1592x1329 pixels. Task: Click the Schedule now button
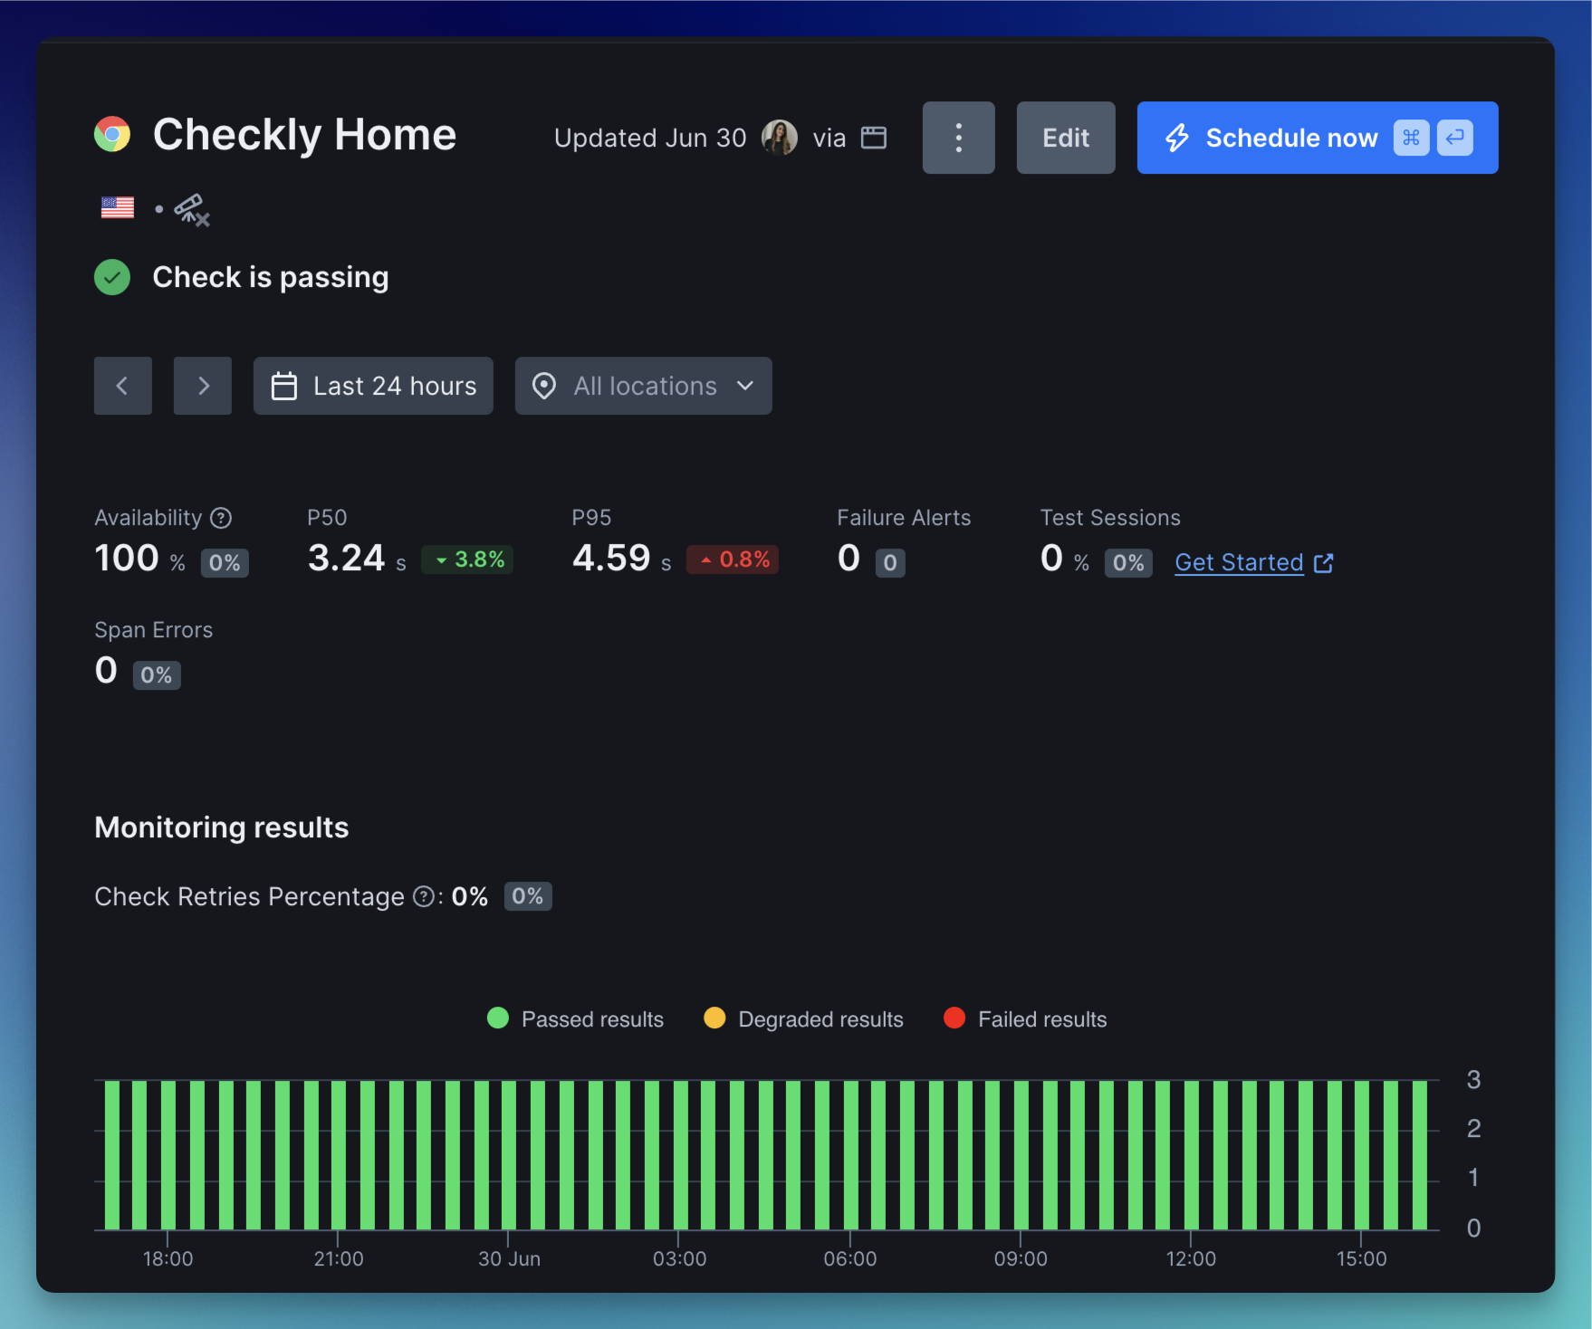click(1291, 138)
